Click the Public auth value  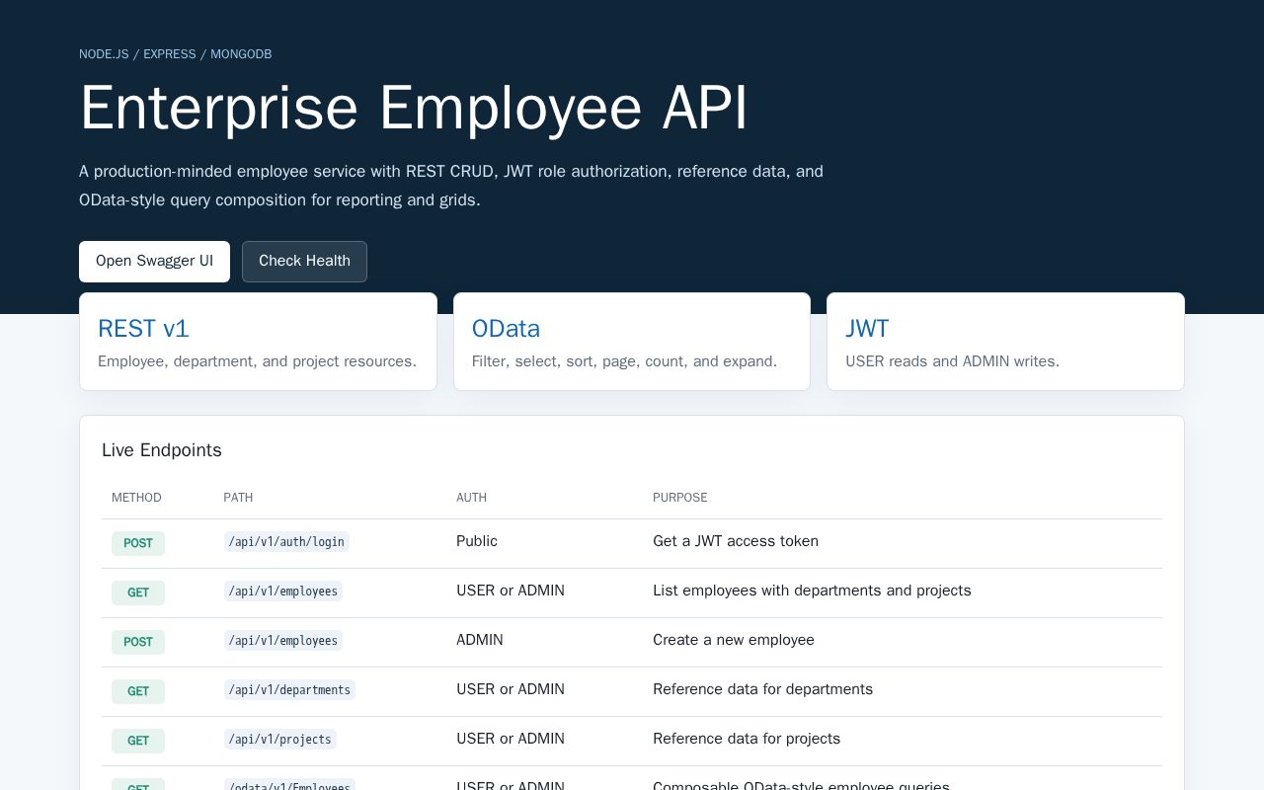click(477, 541)
